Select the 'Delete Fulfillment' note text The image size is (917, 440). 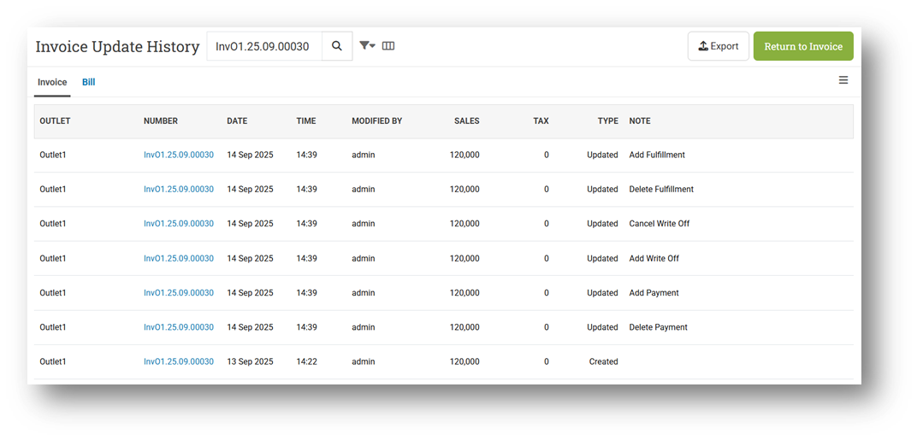point(661,190)
